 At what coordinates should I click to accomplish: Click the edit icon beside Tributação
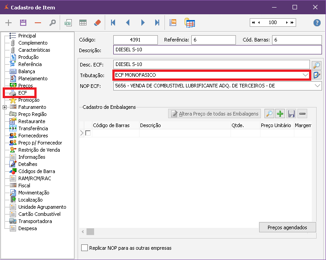[317, 75]
